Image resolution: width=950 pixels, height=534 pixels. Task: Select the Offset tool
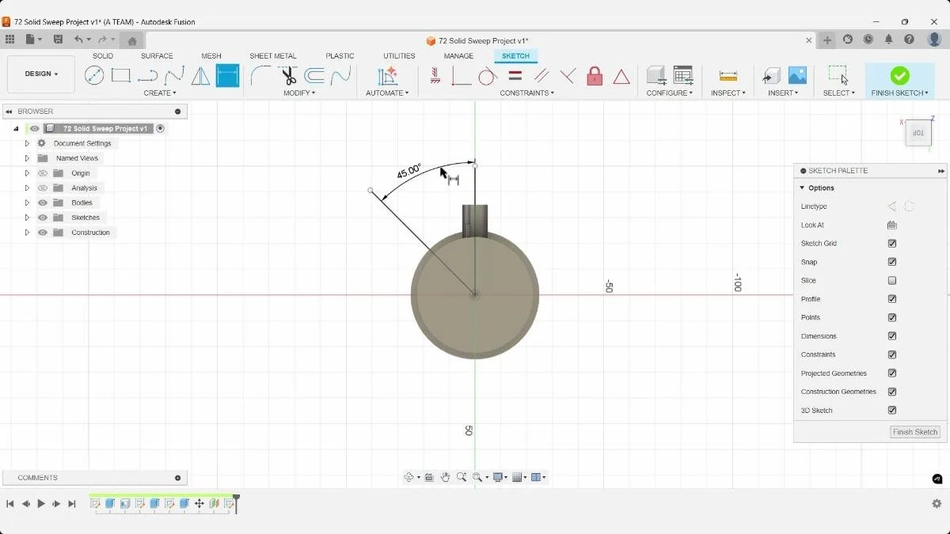click(x=314, y=75)
